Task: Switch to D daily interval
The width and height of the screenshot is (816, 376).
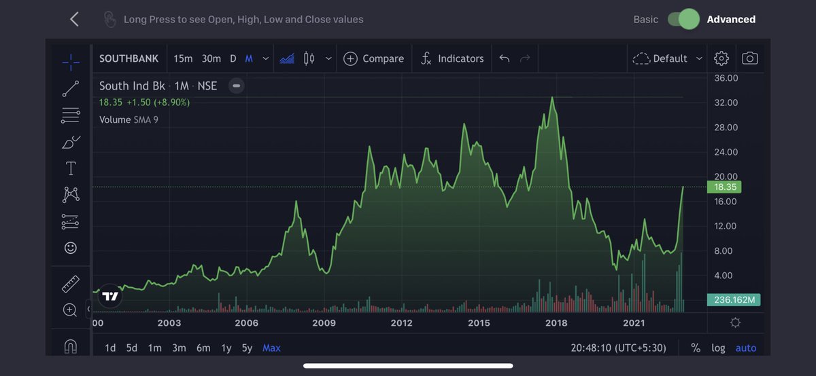Action: [233, 58]
